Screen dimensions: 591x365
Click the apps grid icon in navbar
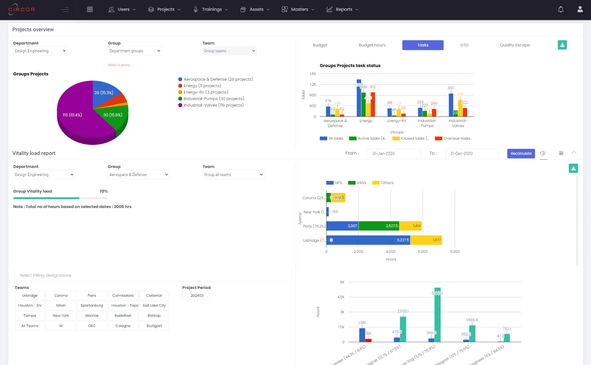click(90, 9)
